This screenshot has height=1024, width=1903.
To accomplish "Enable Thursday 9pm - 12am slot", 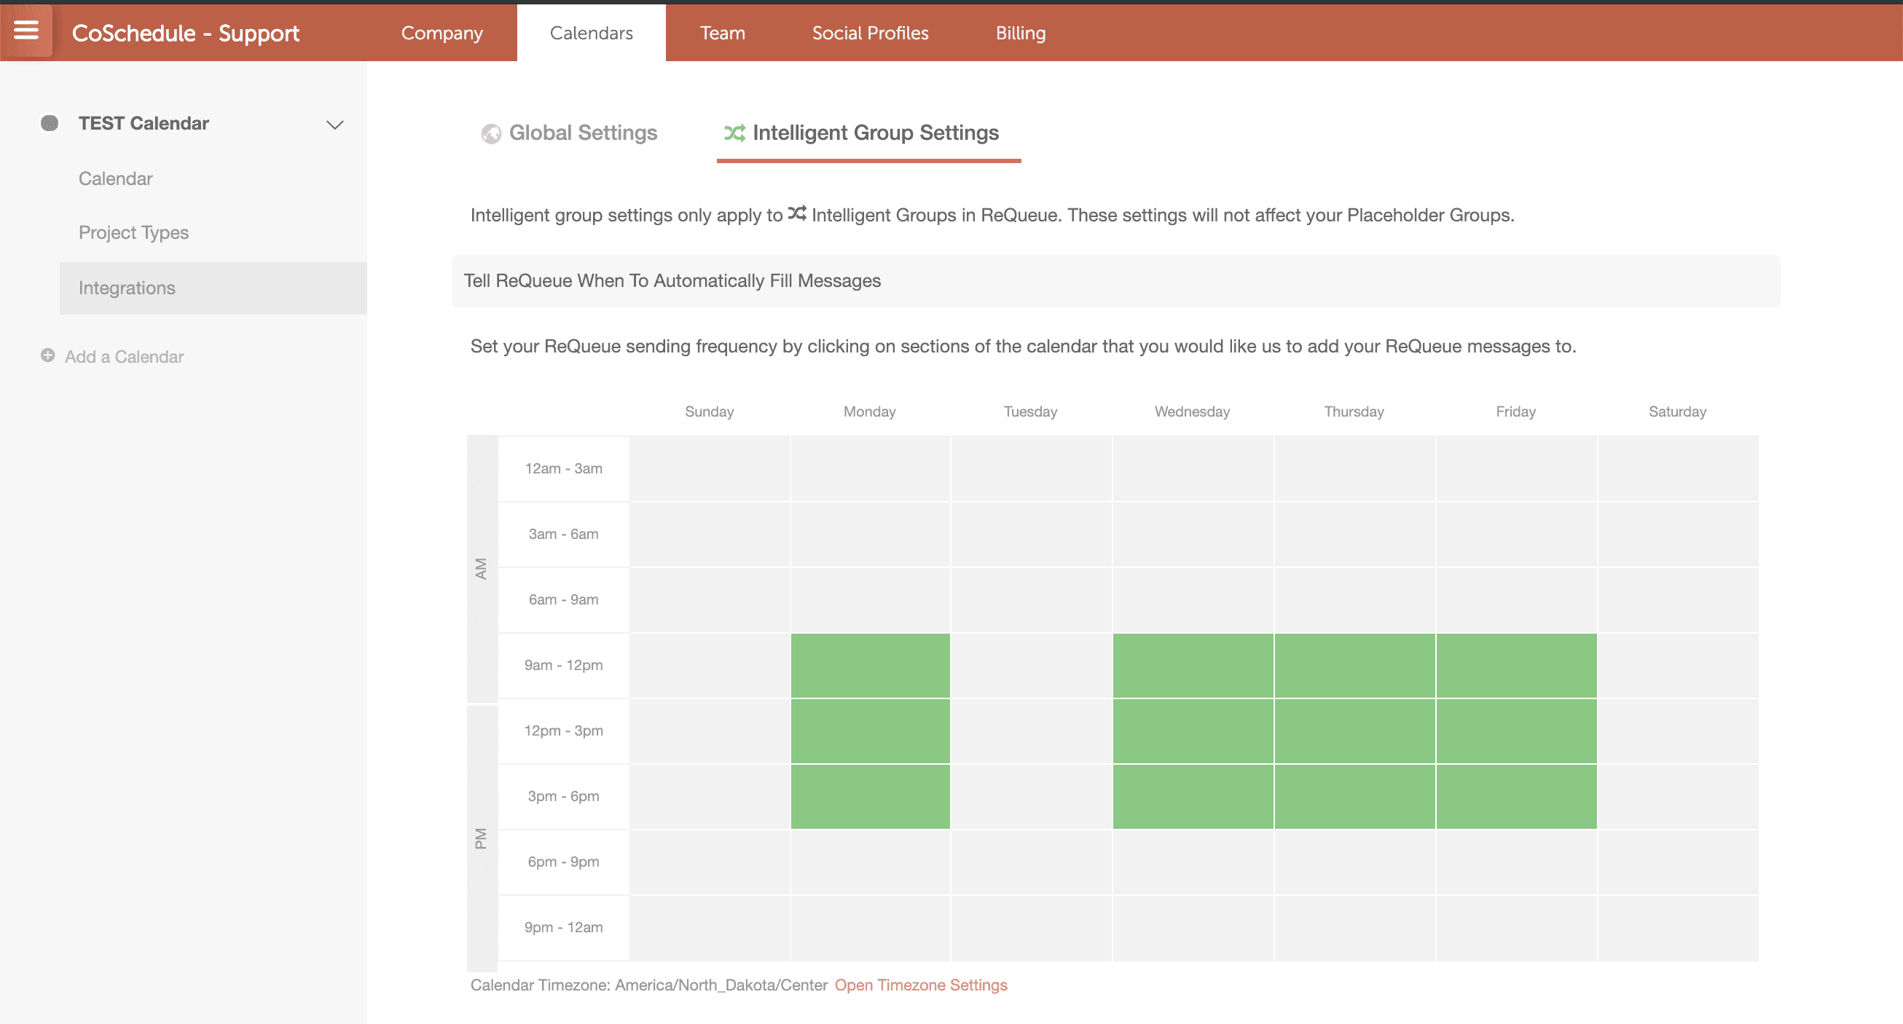I will tap(1355, 928).
